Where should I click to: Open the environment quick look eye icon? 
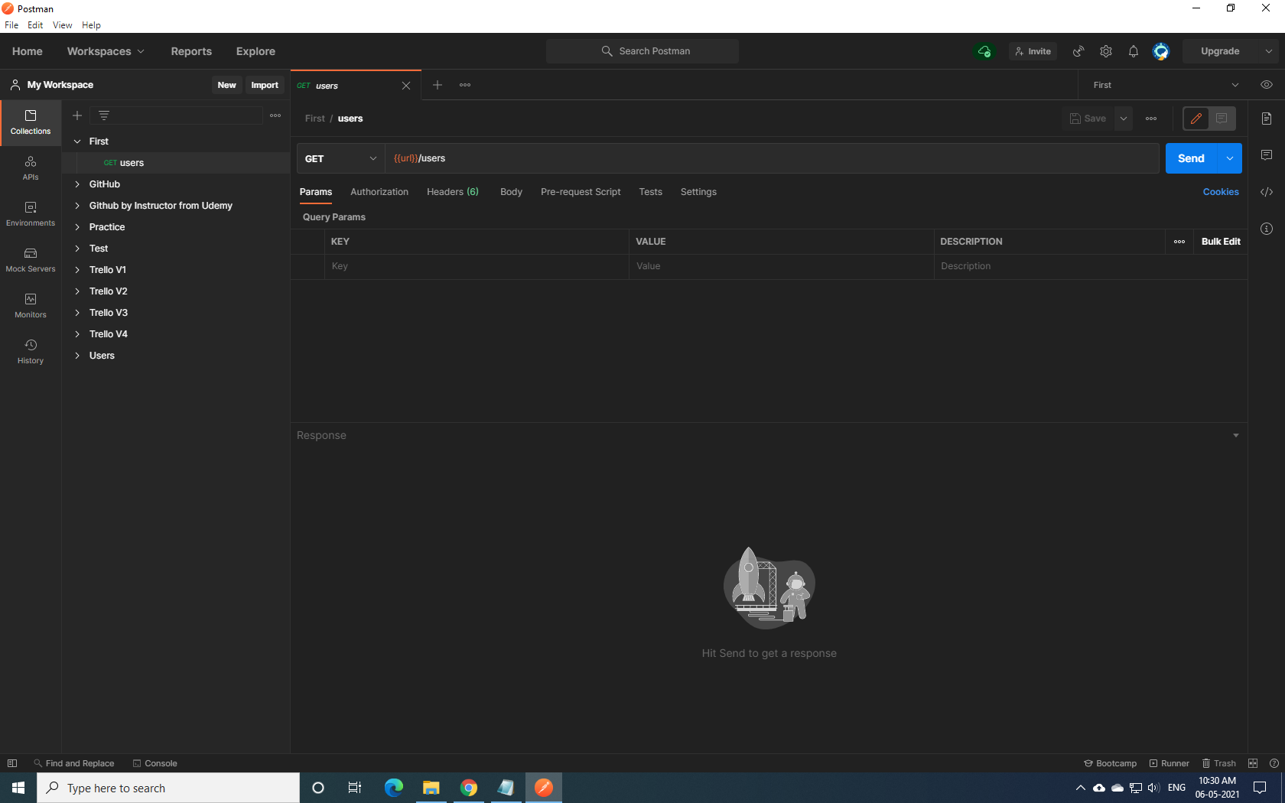point(1267,85)
